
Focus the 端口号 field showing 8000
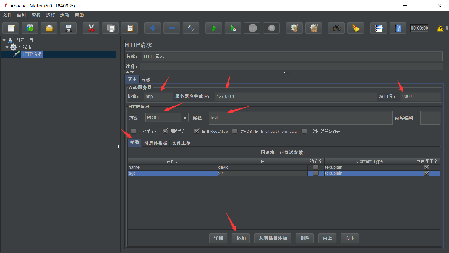tap(420, 96)
